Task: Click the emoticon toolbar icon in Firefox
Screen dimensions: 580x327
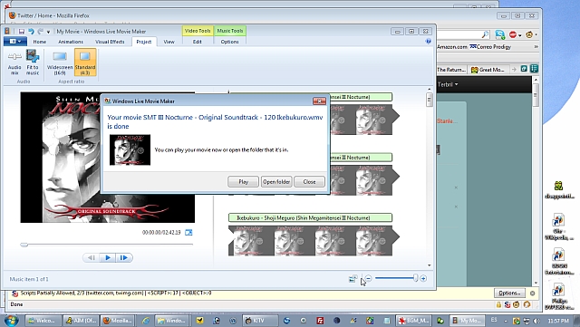Action: click(529, 34)
